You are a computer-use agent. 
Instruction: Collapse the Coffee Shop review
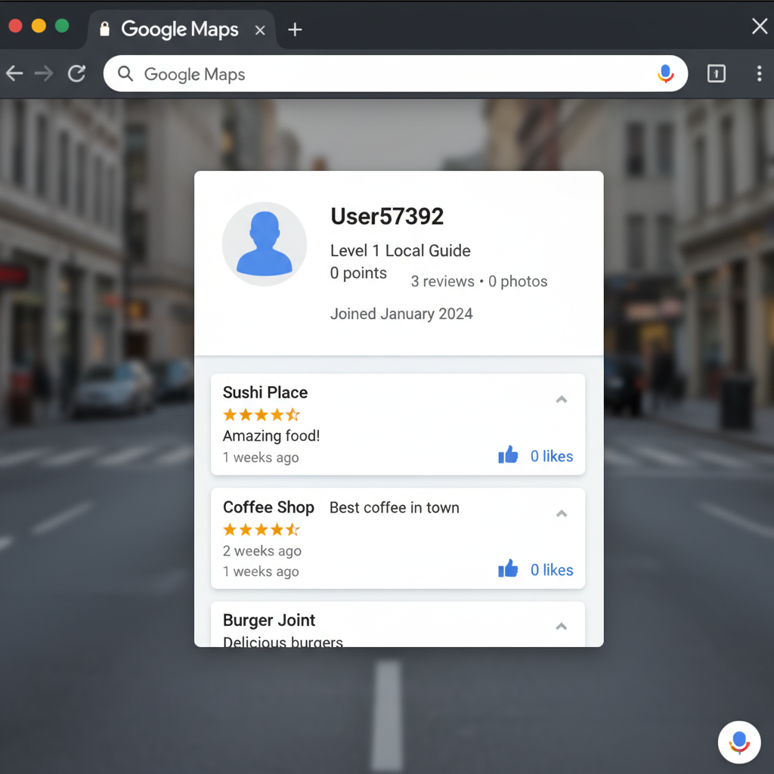[562, 513]
